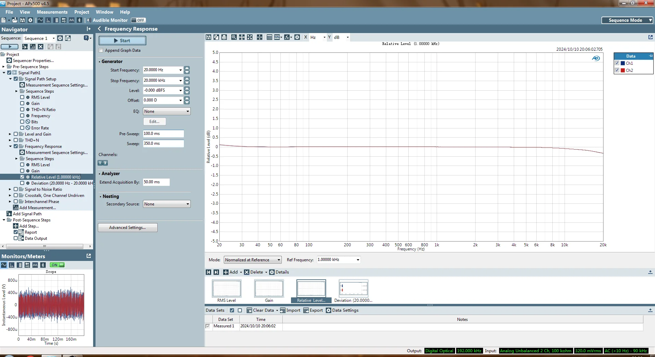Viewport: 655px width, 357px height.
Task: Click the graph pan arrows icon
Action: (x=242, y=37)
